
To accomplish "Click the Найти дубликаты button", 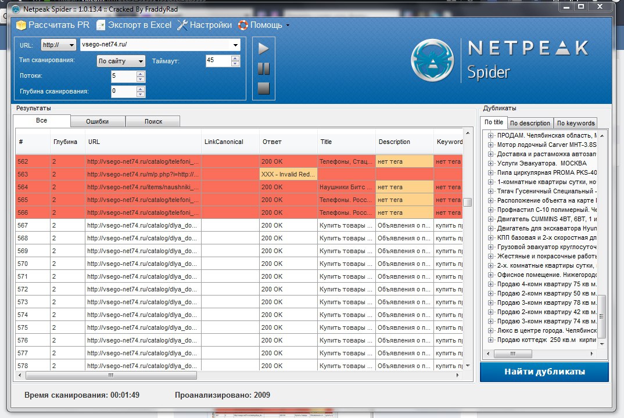I will tap(544, 372).
